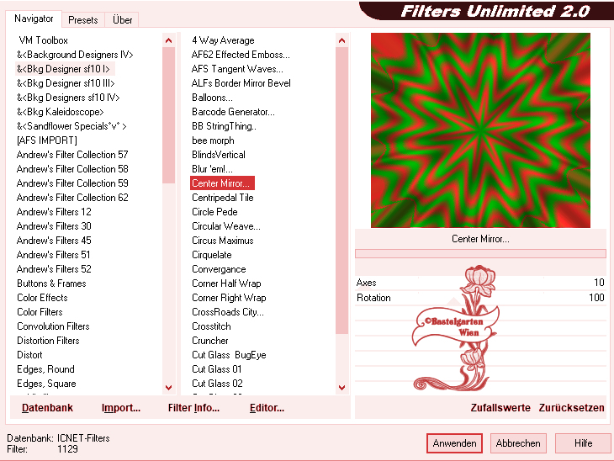The width and height of the screenshot is (614, 461).
Task: Randomize values with Zufallswerte
Action: (x=500, y=408)
